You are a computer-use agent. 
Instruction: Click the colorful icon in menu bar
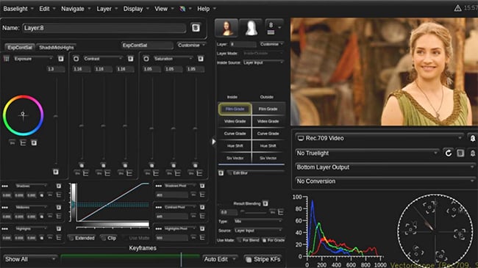(182, 9)
